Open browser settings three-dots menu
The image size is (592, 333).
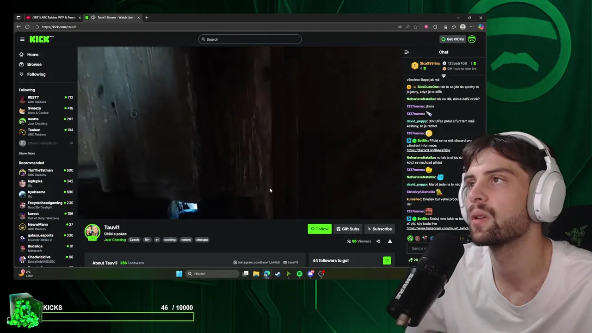pos(472,27)
